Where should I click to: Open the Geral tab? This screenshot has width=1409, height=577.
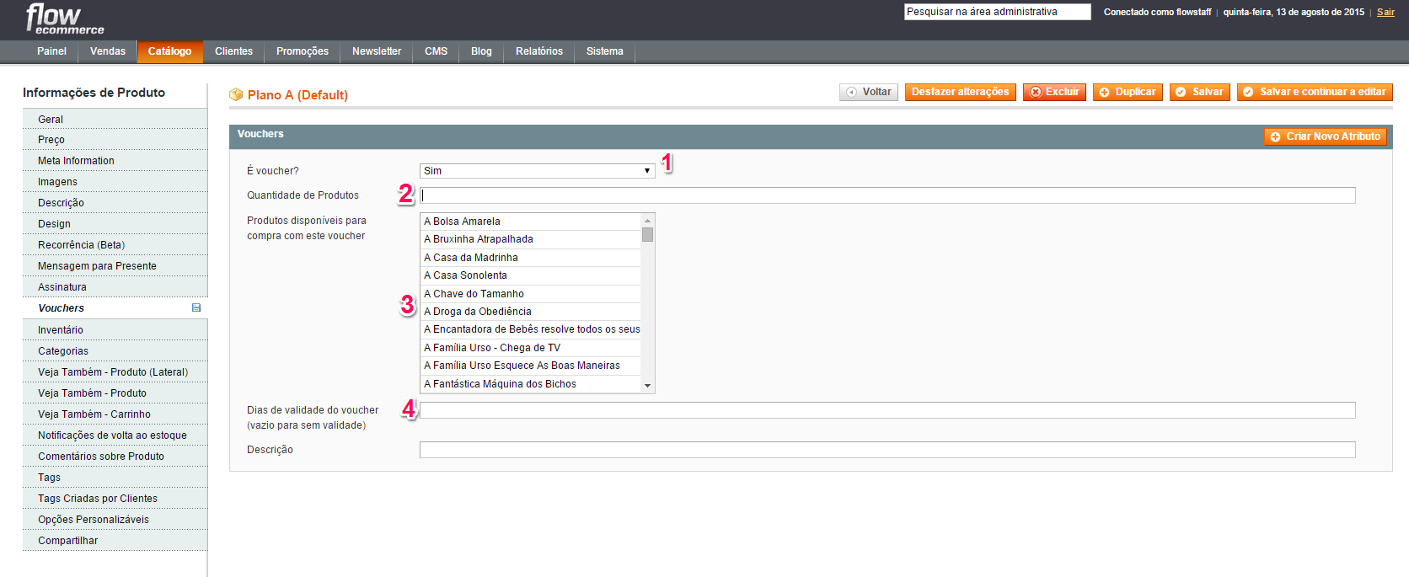[115, 119]
